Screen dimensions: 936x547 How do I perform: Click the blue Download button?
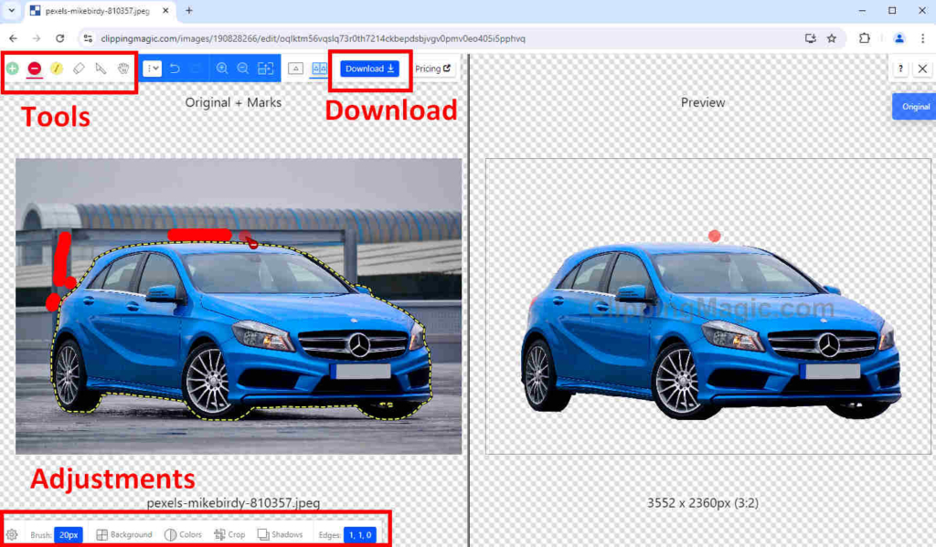370,68
